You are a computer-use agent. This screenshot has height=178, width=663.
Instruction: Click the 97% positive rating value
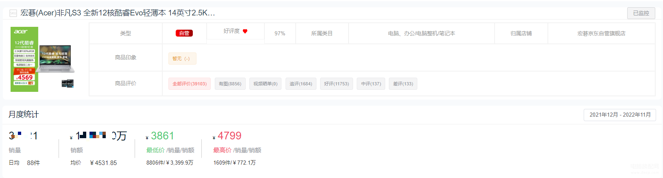280,33
